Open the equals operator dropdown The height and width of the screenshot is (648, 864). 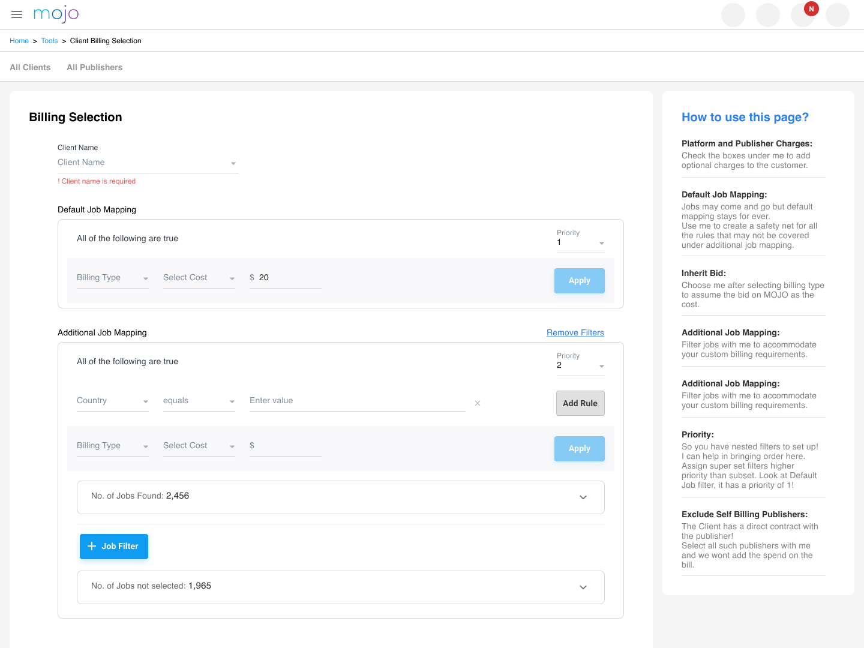[x=199, y=401]
